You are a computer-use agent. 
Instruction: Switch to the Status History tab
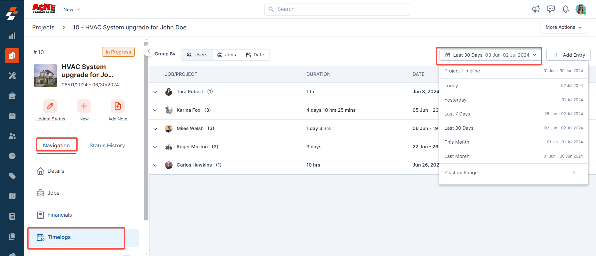(107, 145)
